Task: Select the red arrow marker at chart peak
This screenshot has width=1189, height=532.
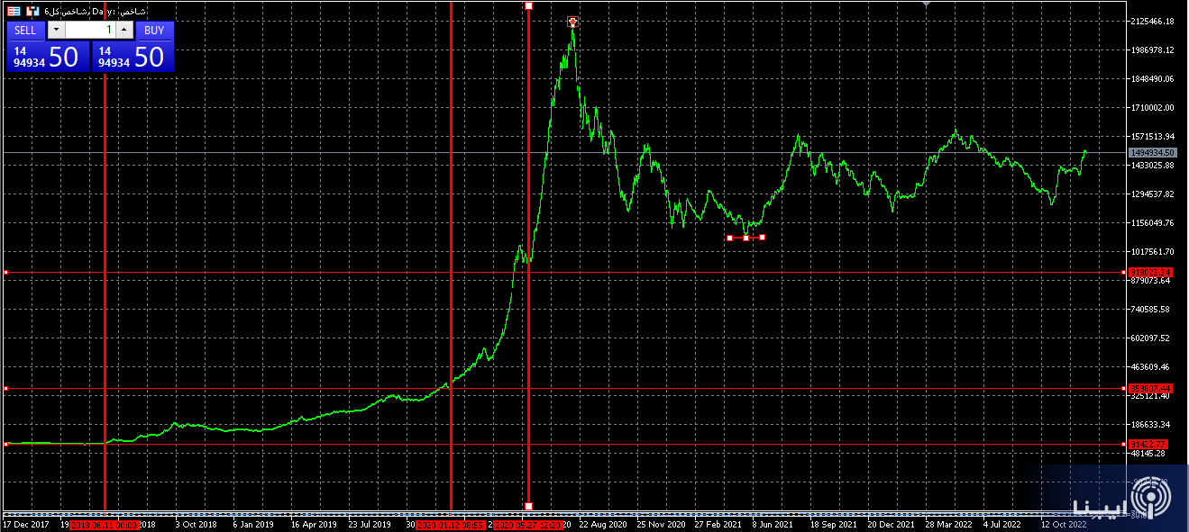Action: [572, 21]
